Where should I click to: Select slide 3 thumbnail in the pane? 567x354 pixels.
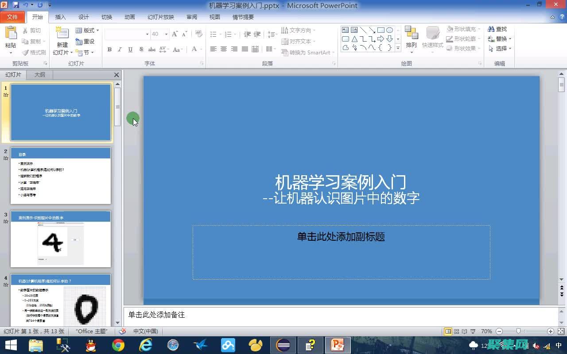[61, 239]
